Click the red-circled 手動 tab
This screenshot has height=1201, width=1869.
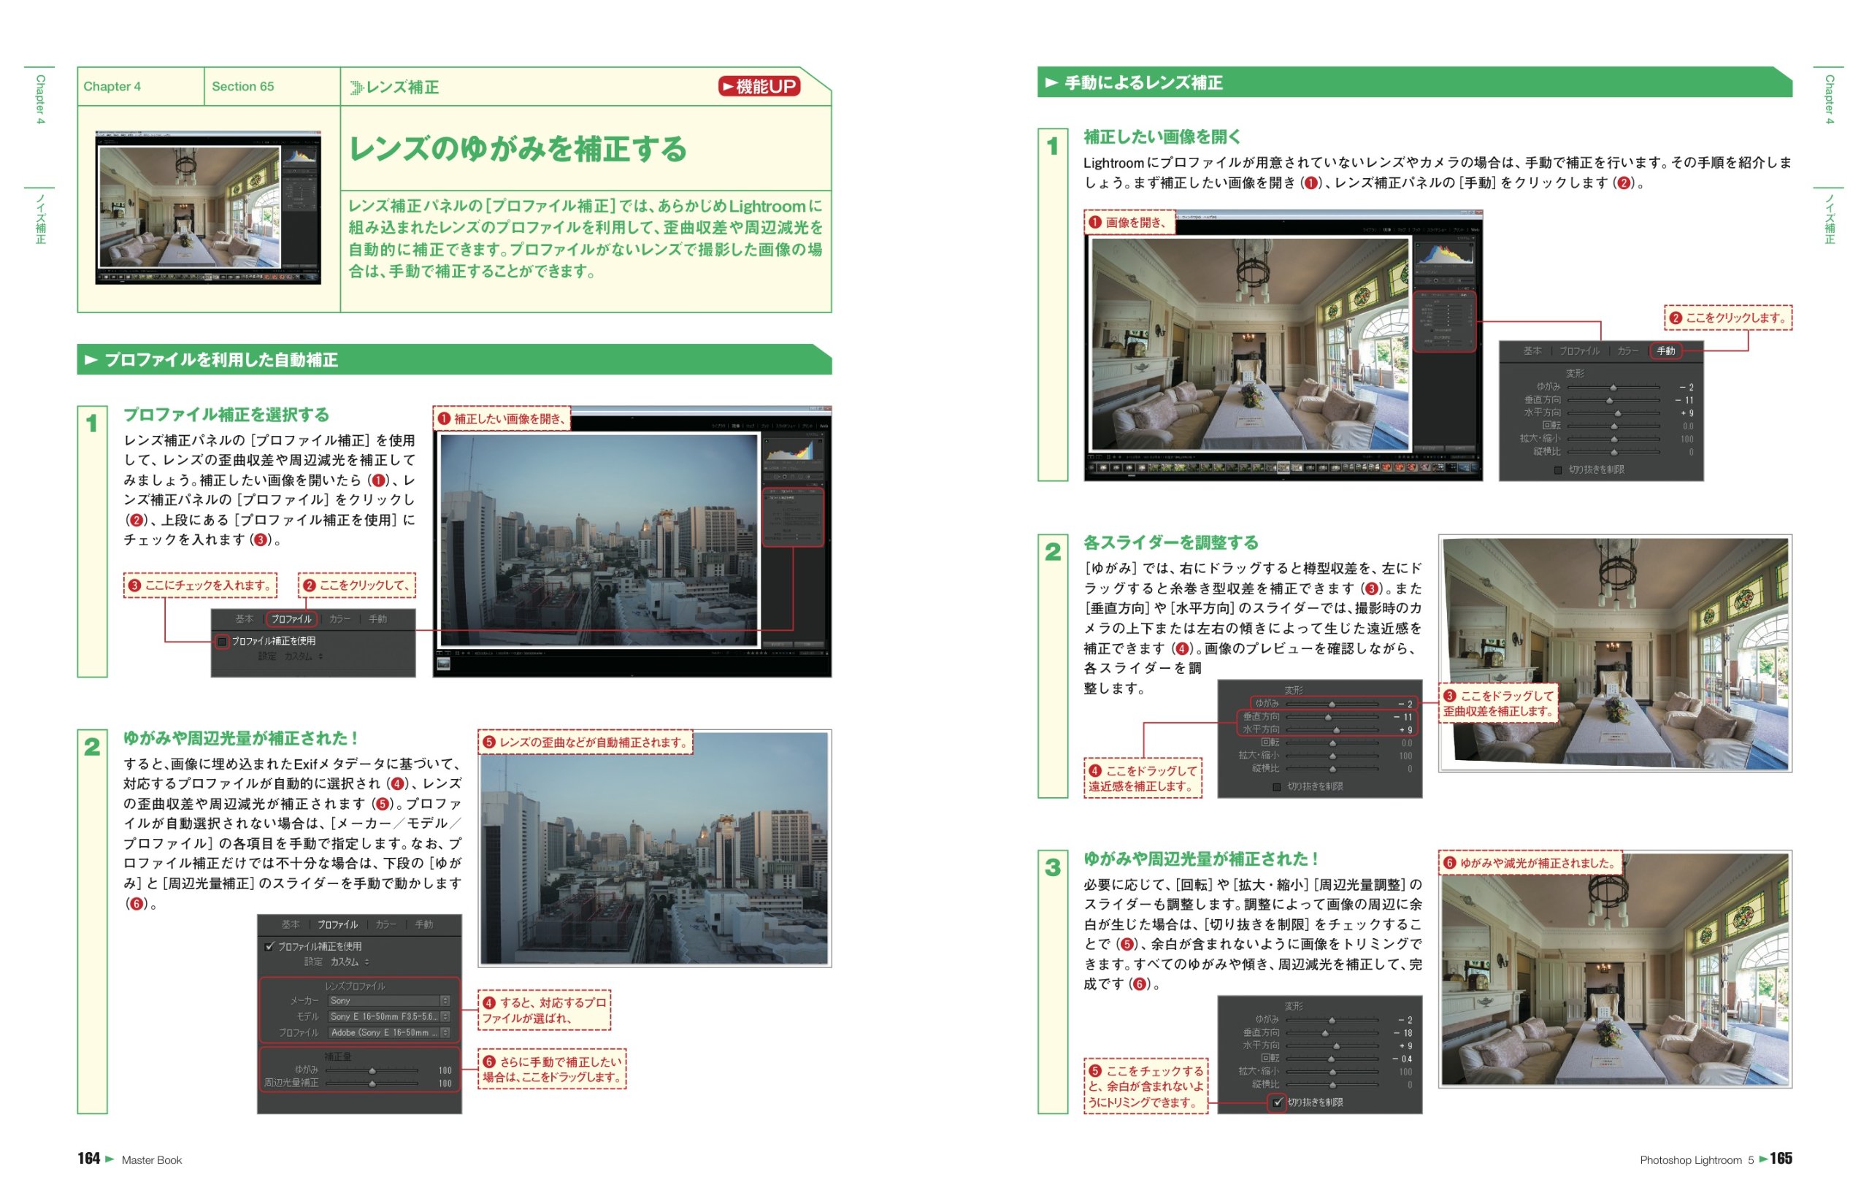(1665, 351)
